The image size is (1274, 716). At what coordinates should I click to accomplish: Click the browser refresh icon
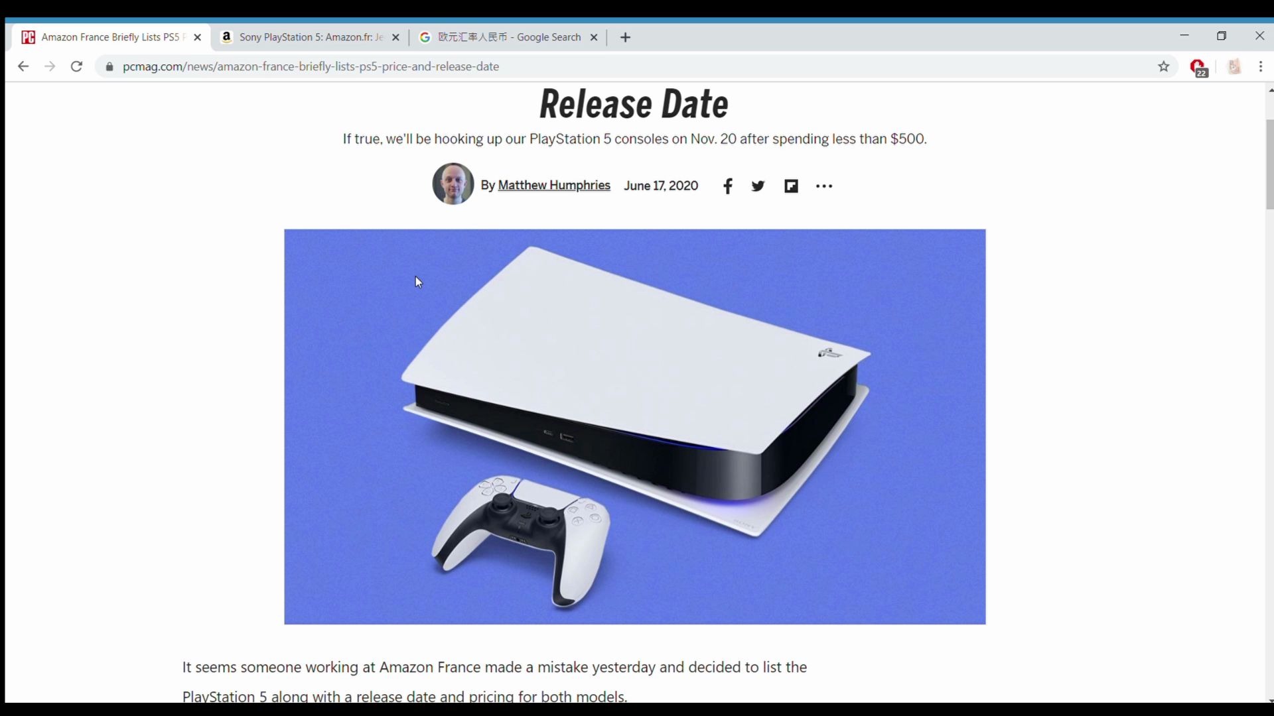[77, 66]
